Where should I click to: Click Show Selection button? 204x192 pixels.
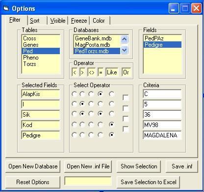[x=139, y=166]
